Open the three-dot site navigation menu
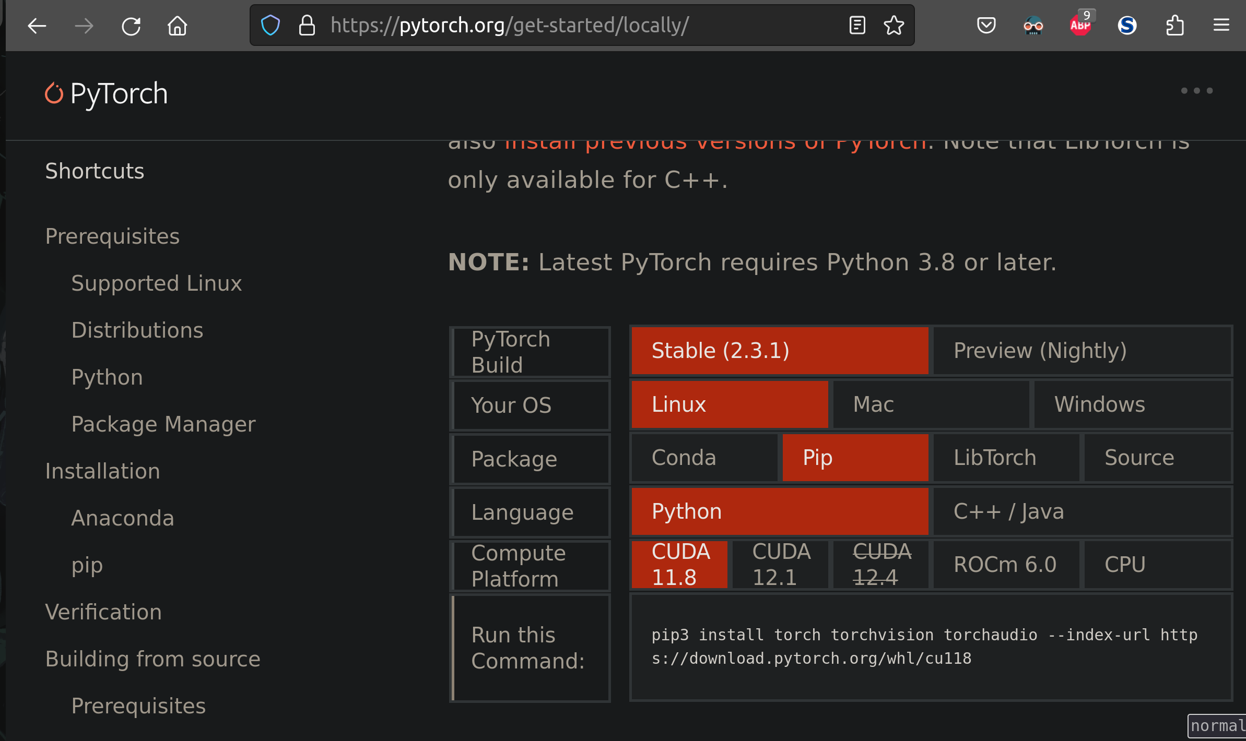Viewport: 1246px width, 741px height. pyautogui.click(x=1197, y=91)
